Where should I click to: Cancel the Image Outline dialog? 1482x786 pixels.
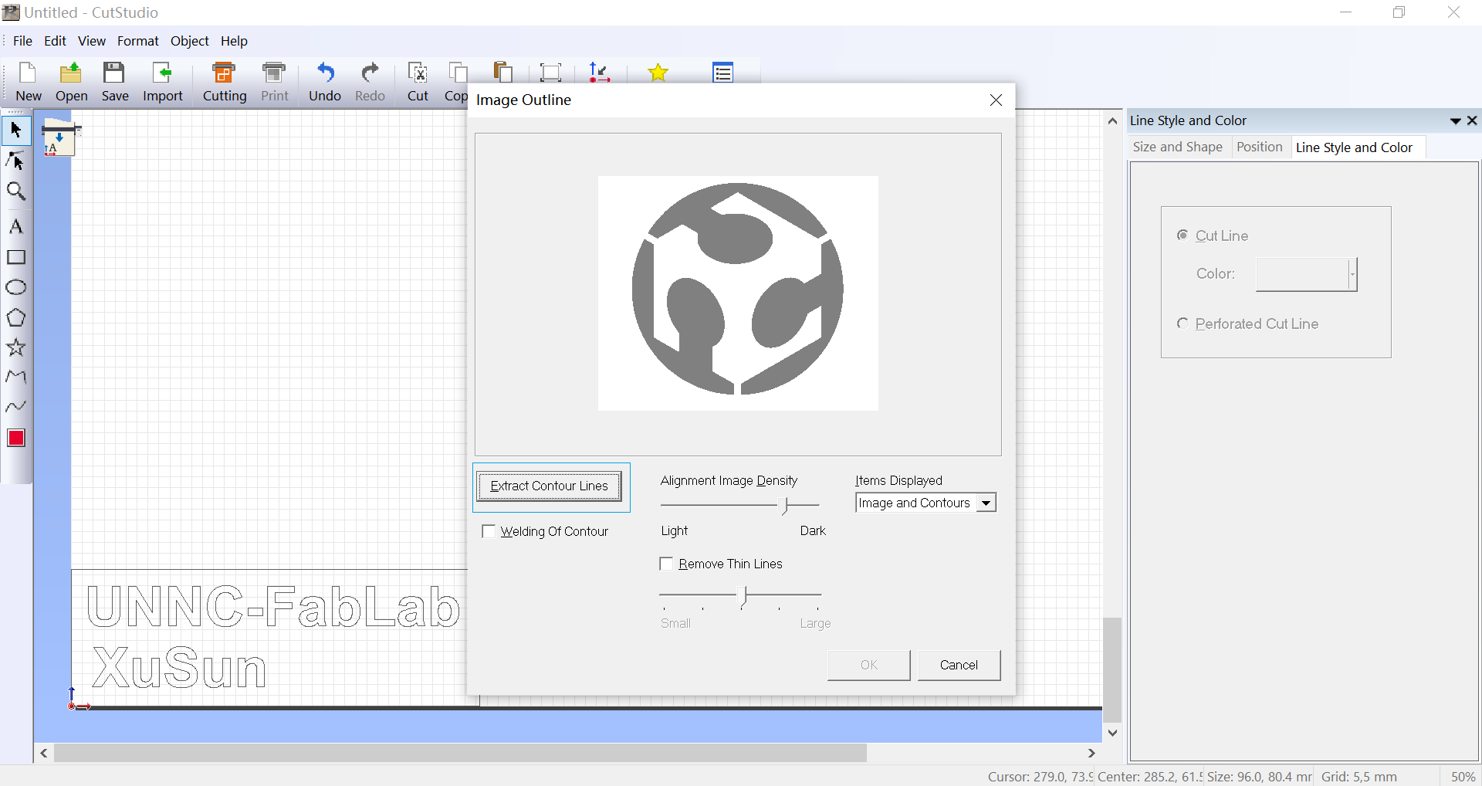[959, 665]
